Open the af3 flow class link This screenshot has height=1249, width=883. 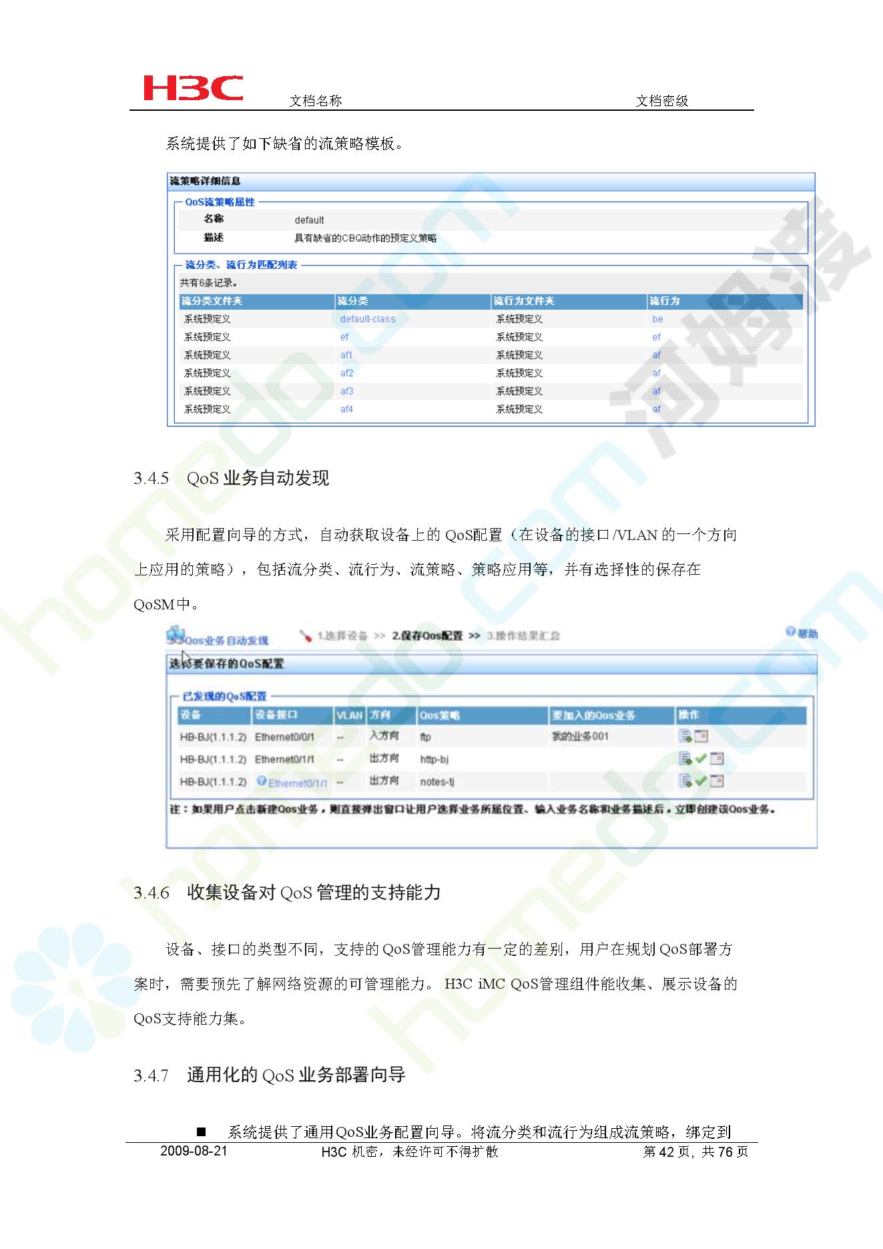[347, 391]
